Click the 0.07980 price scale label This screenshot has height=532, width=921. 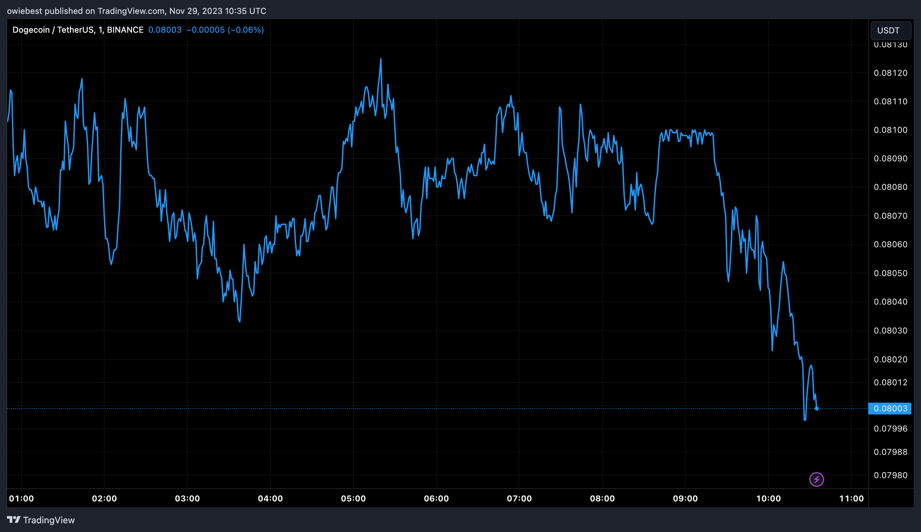[890, 475]
